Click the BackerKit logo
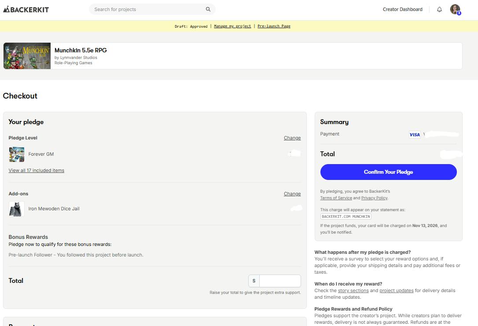The width and height of the screenshot is (478, 326). coord(26,9)
